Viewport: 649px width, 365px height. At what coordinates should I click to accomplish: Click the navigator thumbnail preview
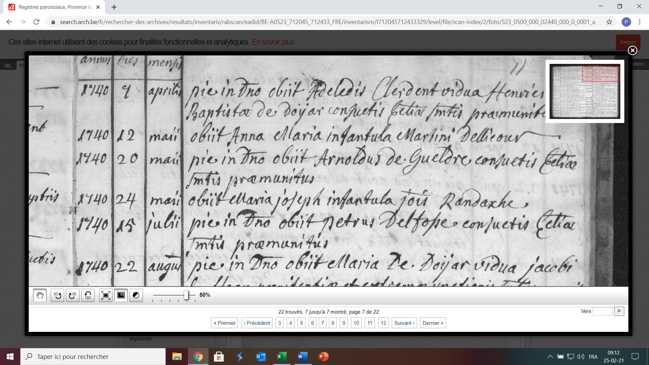584,91
